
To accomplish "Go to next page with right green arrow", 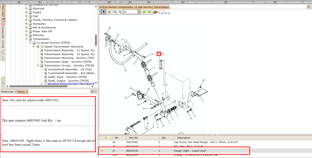I will (149, 12).
